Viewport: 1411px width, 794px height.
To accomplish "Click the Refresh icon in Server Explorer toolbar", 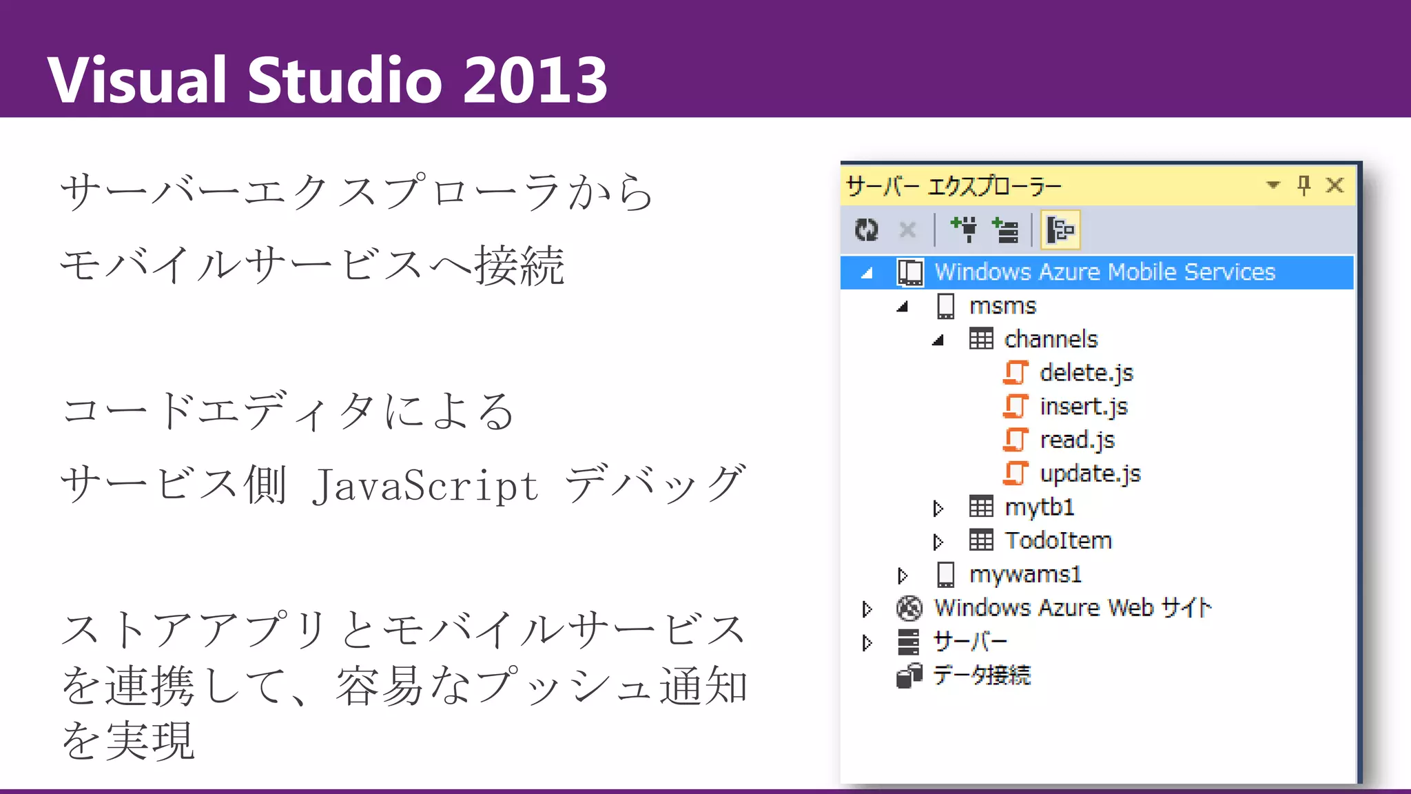I will coord(866,230).
